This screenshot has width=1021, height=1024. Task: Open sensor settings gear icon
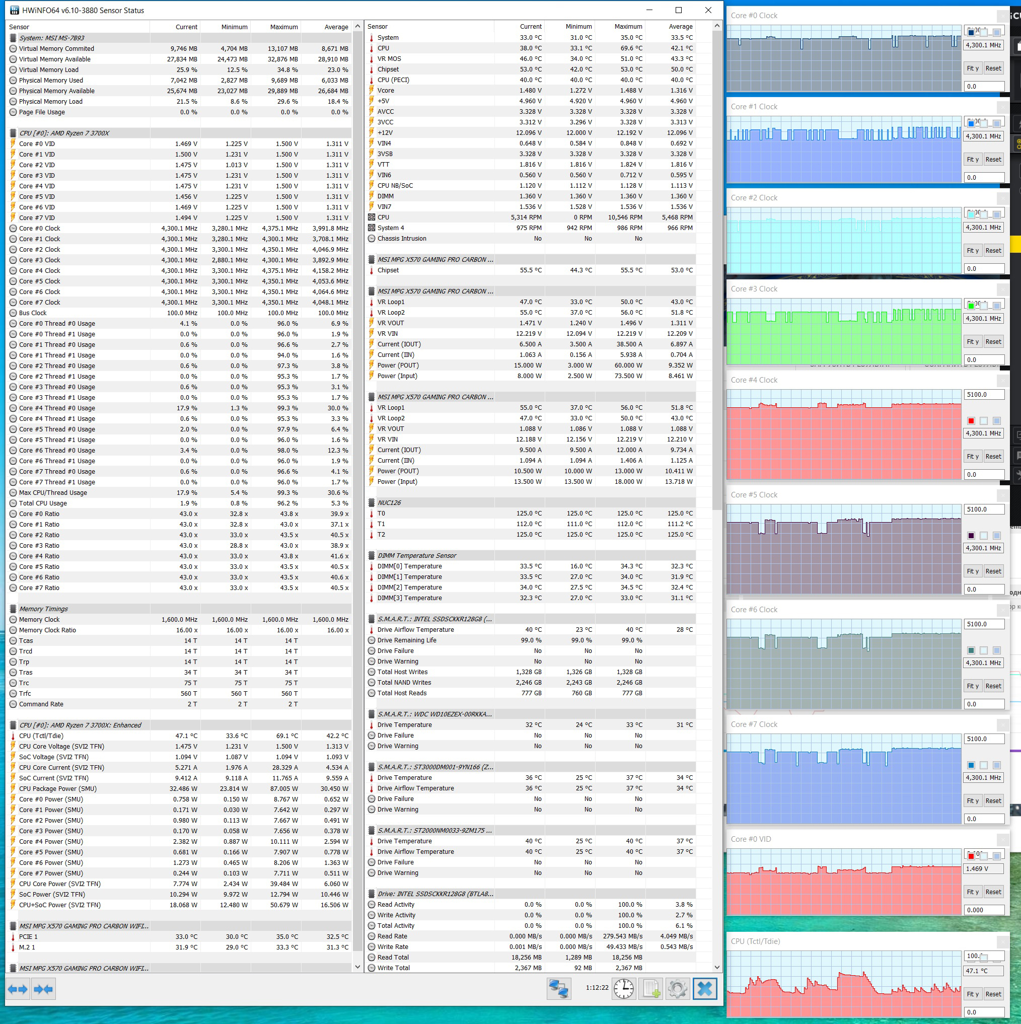point(678,988)
